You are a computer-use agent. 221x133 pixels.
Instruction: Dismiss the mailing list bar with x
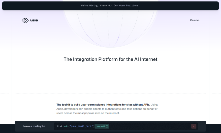tap(194, 126)
